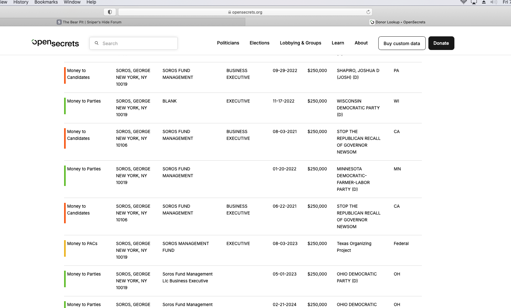This screenshot has width=511, height=308.
Task: Click STOP THE REPUBLICAN RECALL recipient dated 06-22-2021
Action: pyautogui.click(x=358, y=216)
